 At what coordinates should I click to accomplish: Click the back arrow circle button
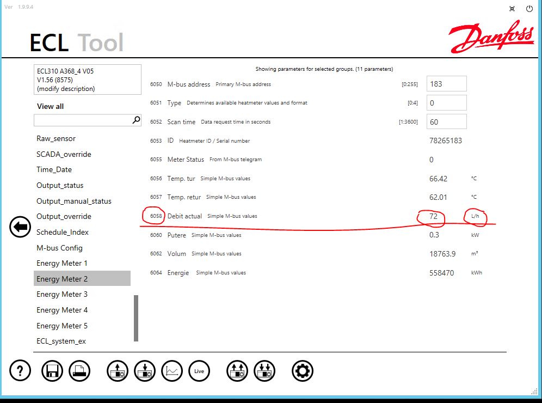[x=20, y=227]
